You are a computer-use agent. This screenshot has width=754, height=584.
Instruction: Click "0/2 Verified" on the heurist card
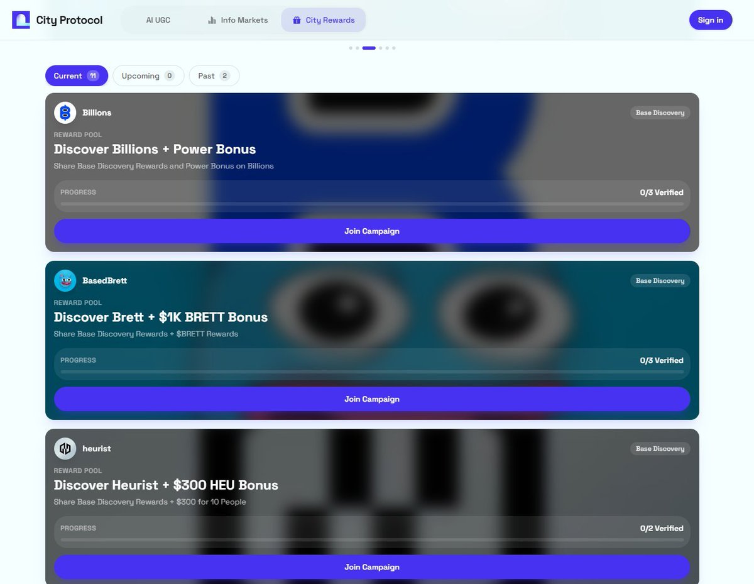pyautogui.click(x=662, y=528)
